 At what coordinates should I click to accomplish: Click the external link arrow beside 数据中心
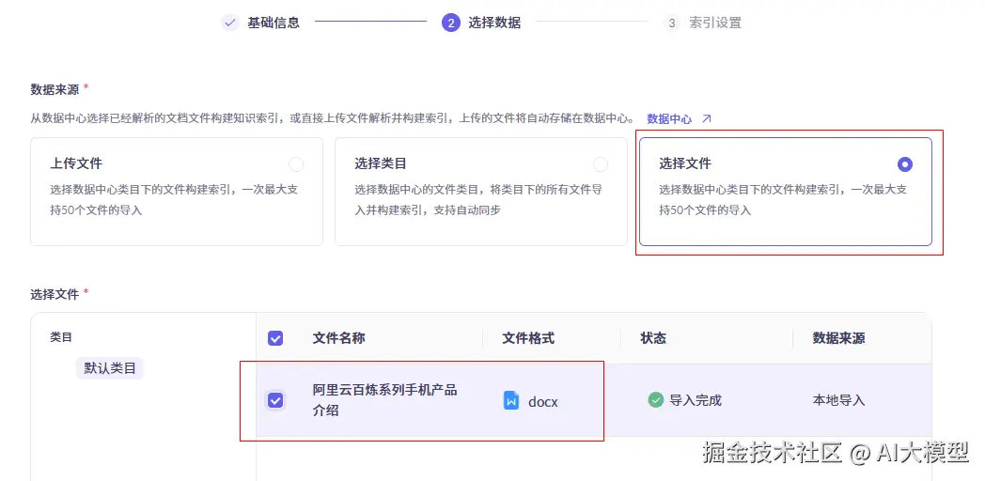pyautogui.click(x=707, y=119)
